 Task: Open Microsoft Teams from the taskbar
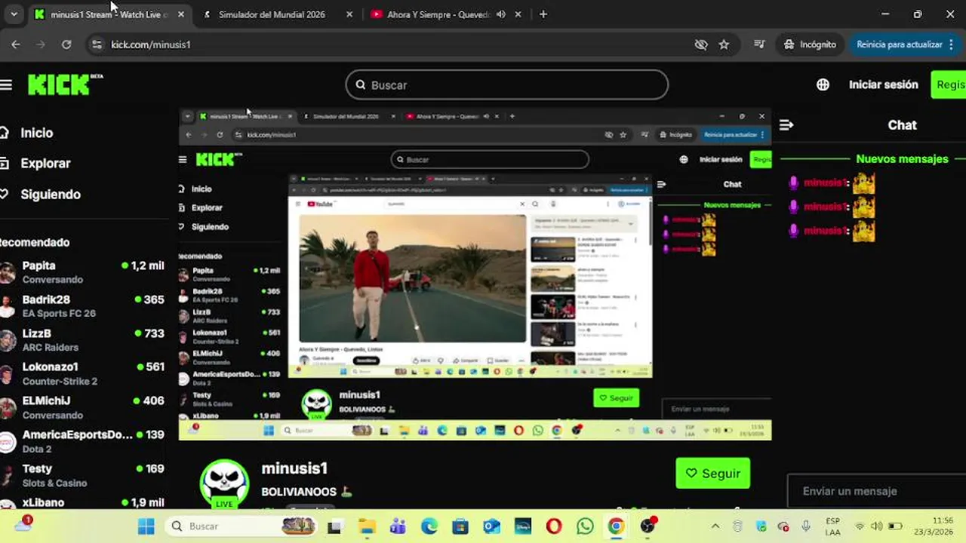(398, 526)
